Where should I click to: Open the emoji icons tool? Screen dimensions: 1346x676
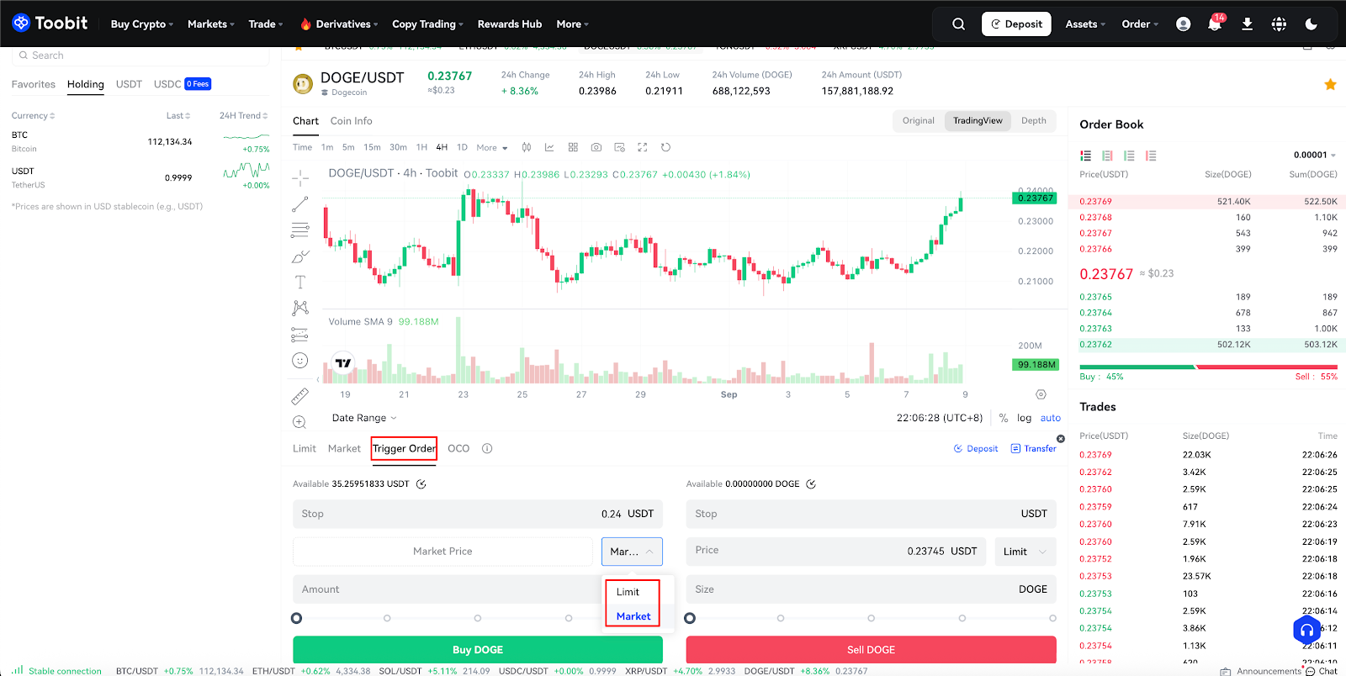click(300, 361)
